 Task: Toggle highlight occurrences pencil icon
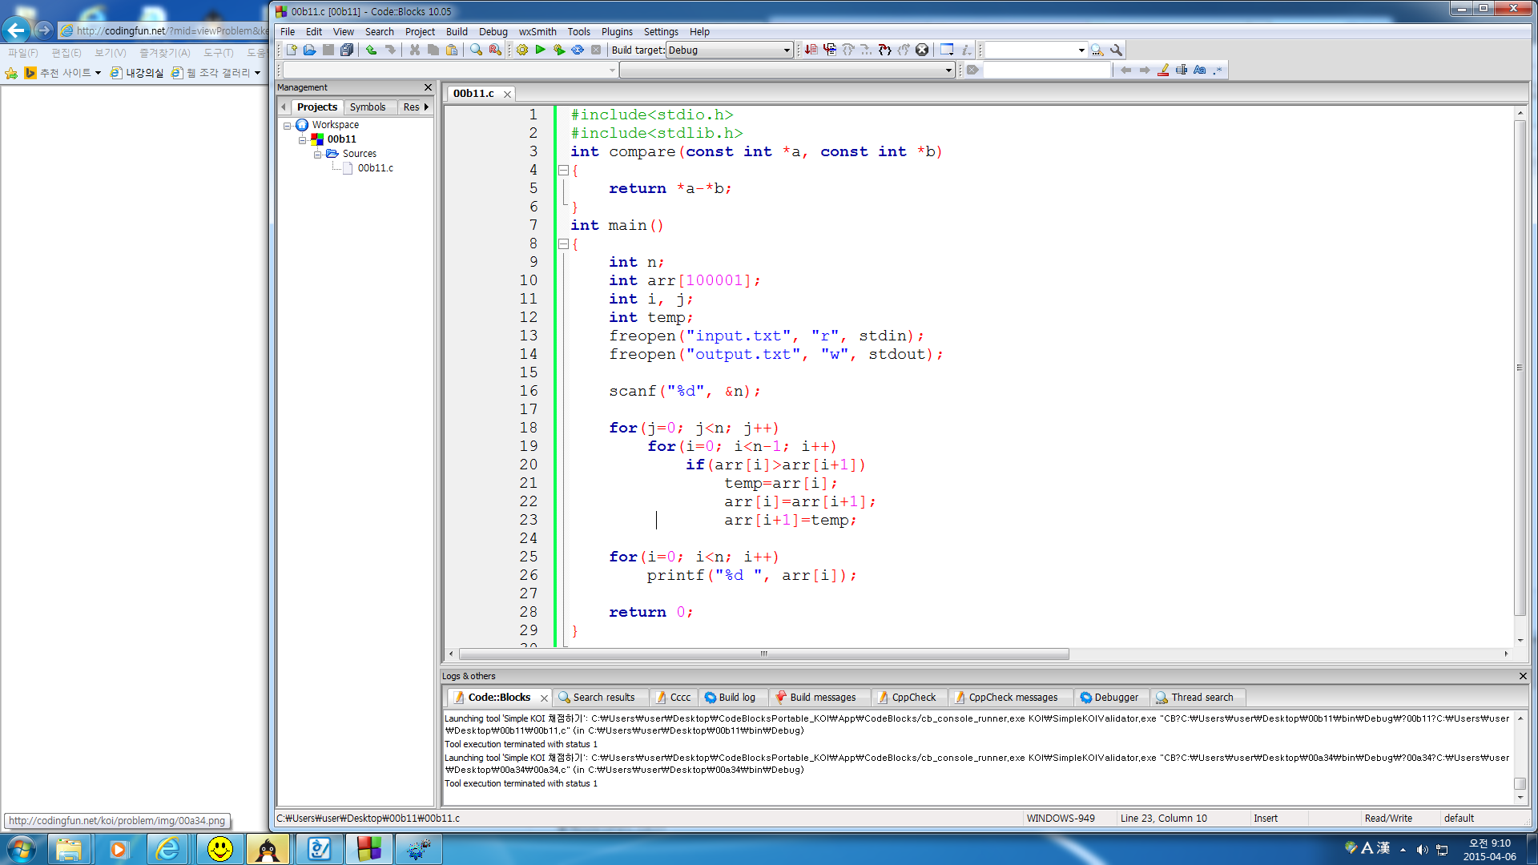click(1162, 70)
